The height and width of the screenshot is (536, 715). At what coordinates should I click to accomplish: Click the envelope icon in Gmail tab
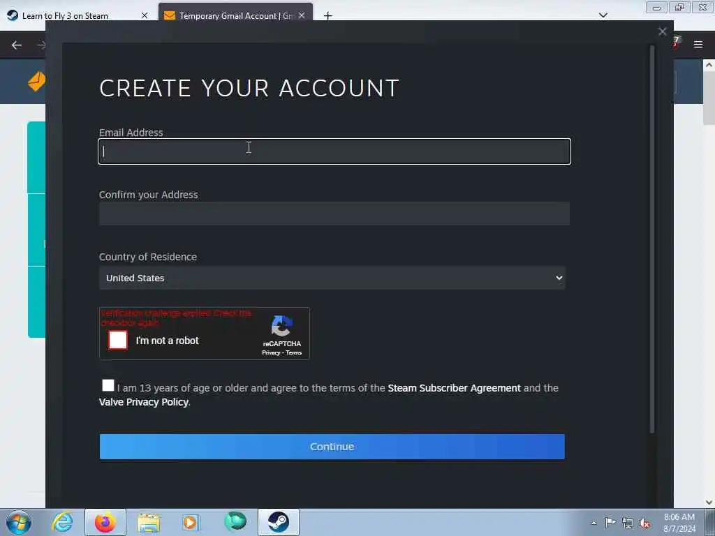[170, 16]
